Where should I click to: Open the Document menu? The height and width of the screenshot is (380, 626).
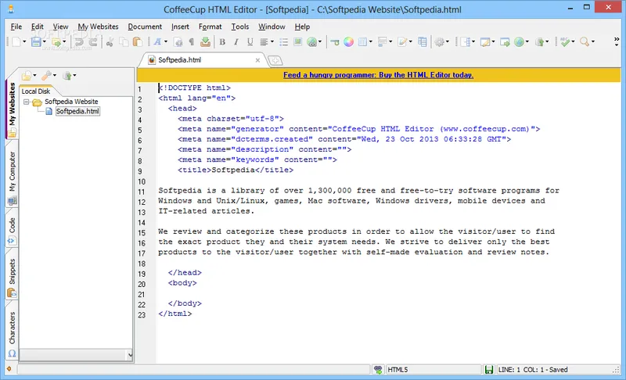(x=145, y=27)
